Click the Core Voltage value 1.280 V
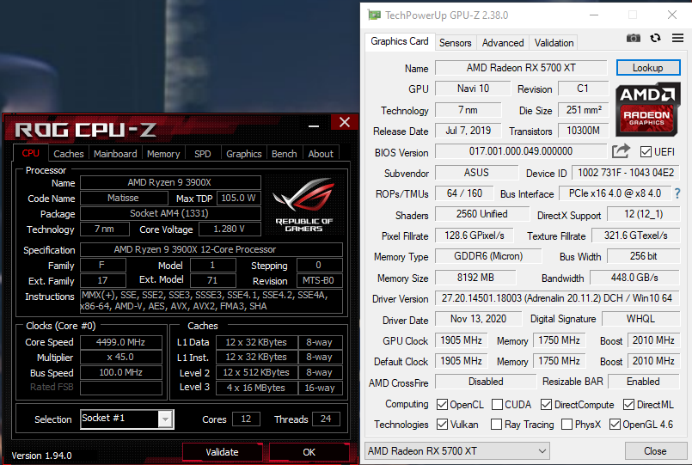 (x=230, y=229)
